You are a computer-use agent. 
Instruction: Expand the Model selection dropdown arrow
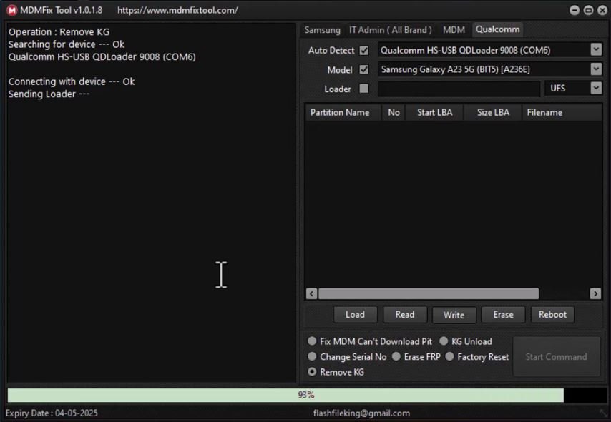[x=596, y=69]
